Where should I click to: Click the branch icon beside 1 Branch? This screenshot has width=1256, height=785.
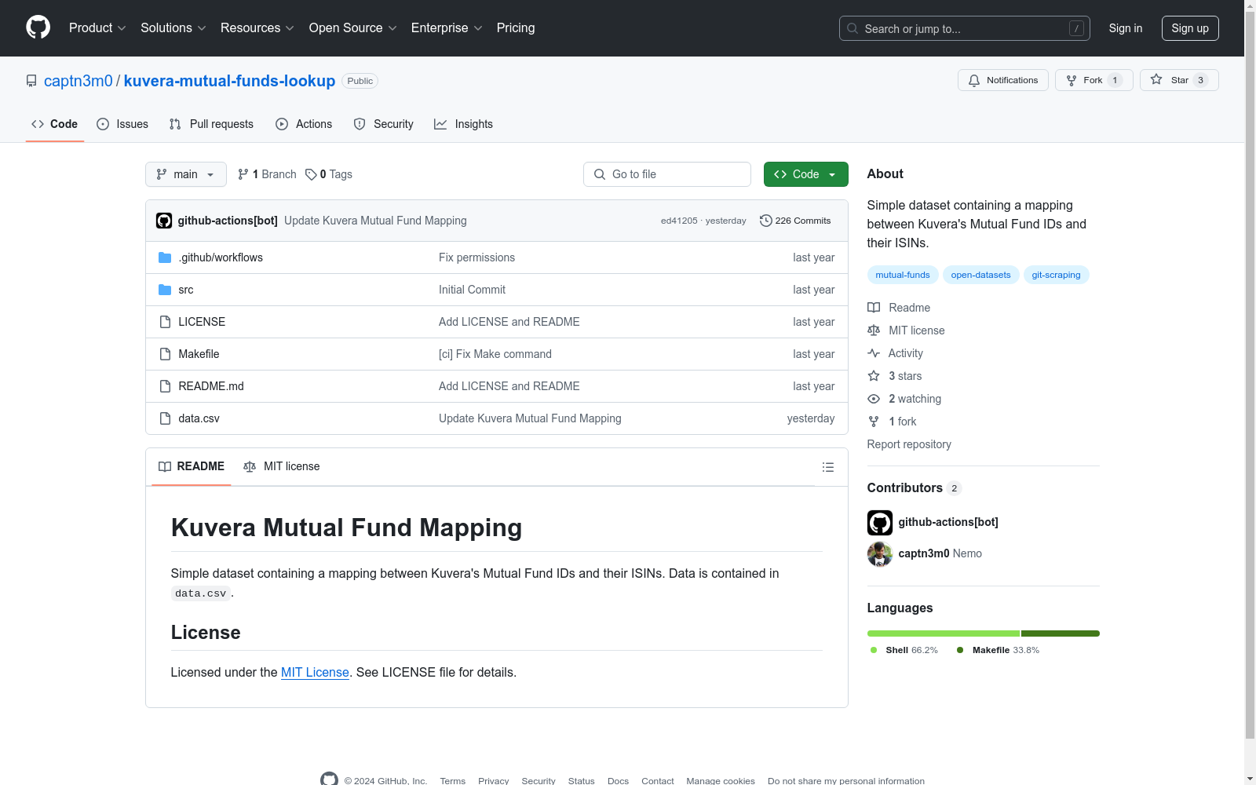tap(243, 174)
